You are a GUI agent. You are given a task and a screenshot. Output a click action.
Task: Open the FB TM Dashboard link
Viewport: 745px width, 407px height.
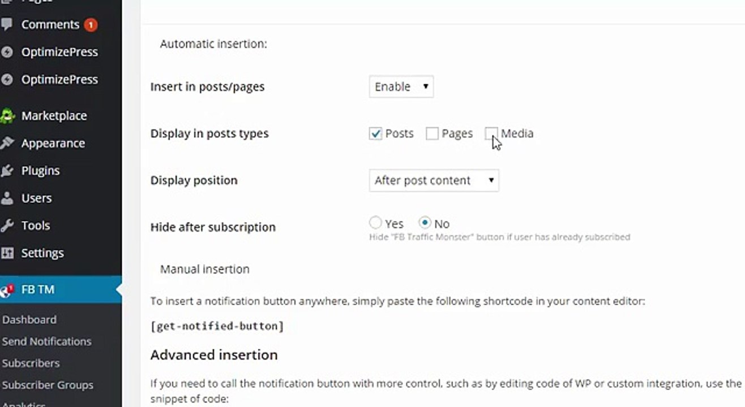click(x=29, y=319)
